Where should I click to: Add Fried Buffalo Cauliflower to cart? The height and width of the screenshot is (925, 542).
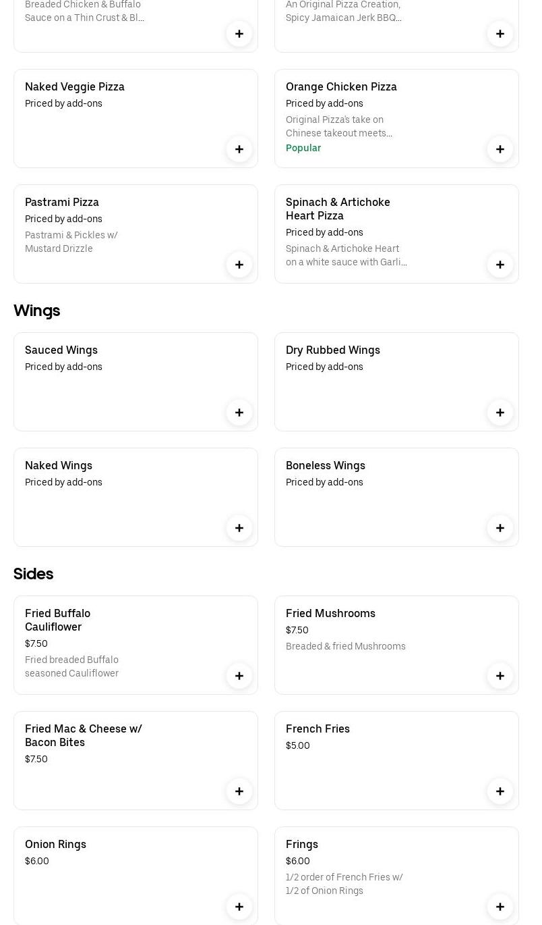239,676
